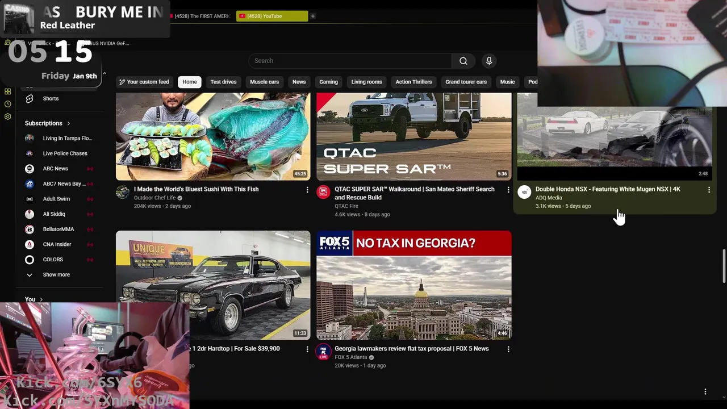727x409 pixels.
Task: Open QTAC SUPER SAR Walkaround title link
Action: pos(415,193)
